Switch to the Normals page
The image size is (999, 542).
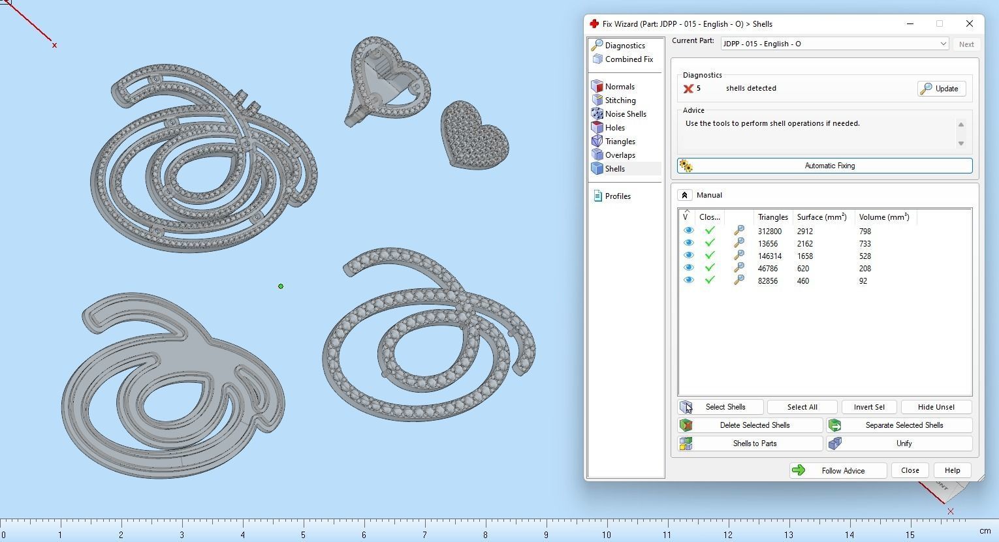(620, 87)
